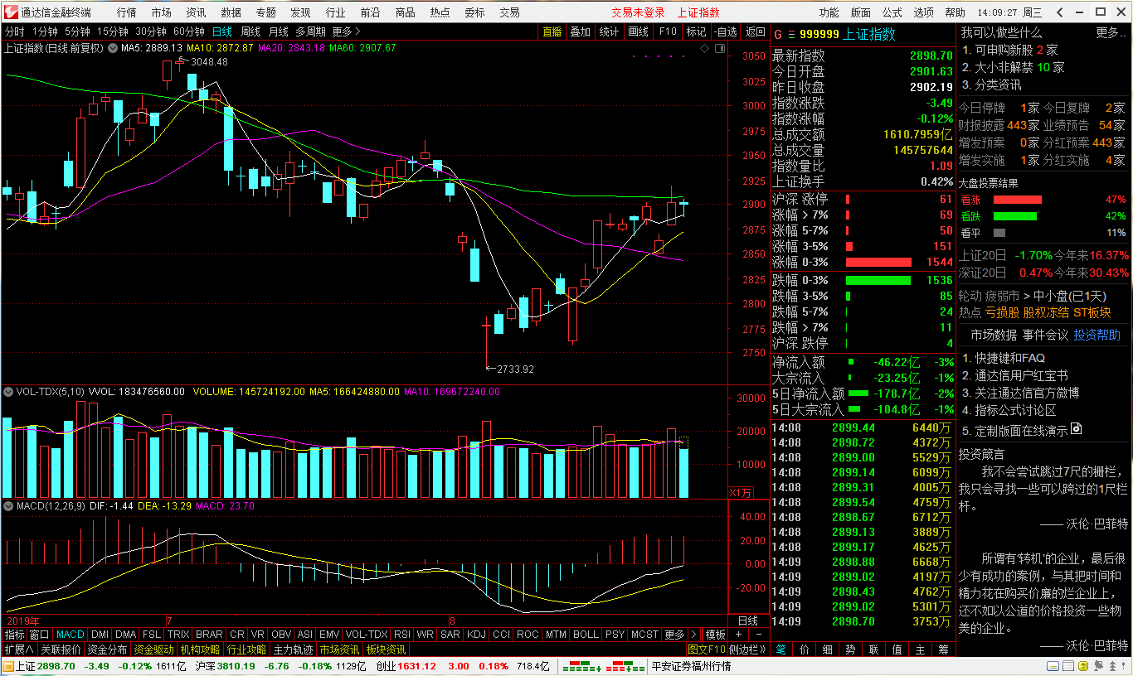
Task: Click the > arrow after indicator 更多
Action: tap(693, 635)
